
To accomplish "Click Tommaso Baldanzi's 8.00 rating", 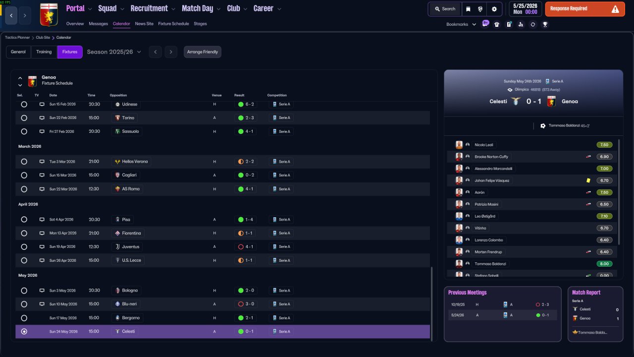I will [x=604, y=264].
